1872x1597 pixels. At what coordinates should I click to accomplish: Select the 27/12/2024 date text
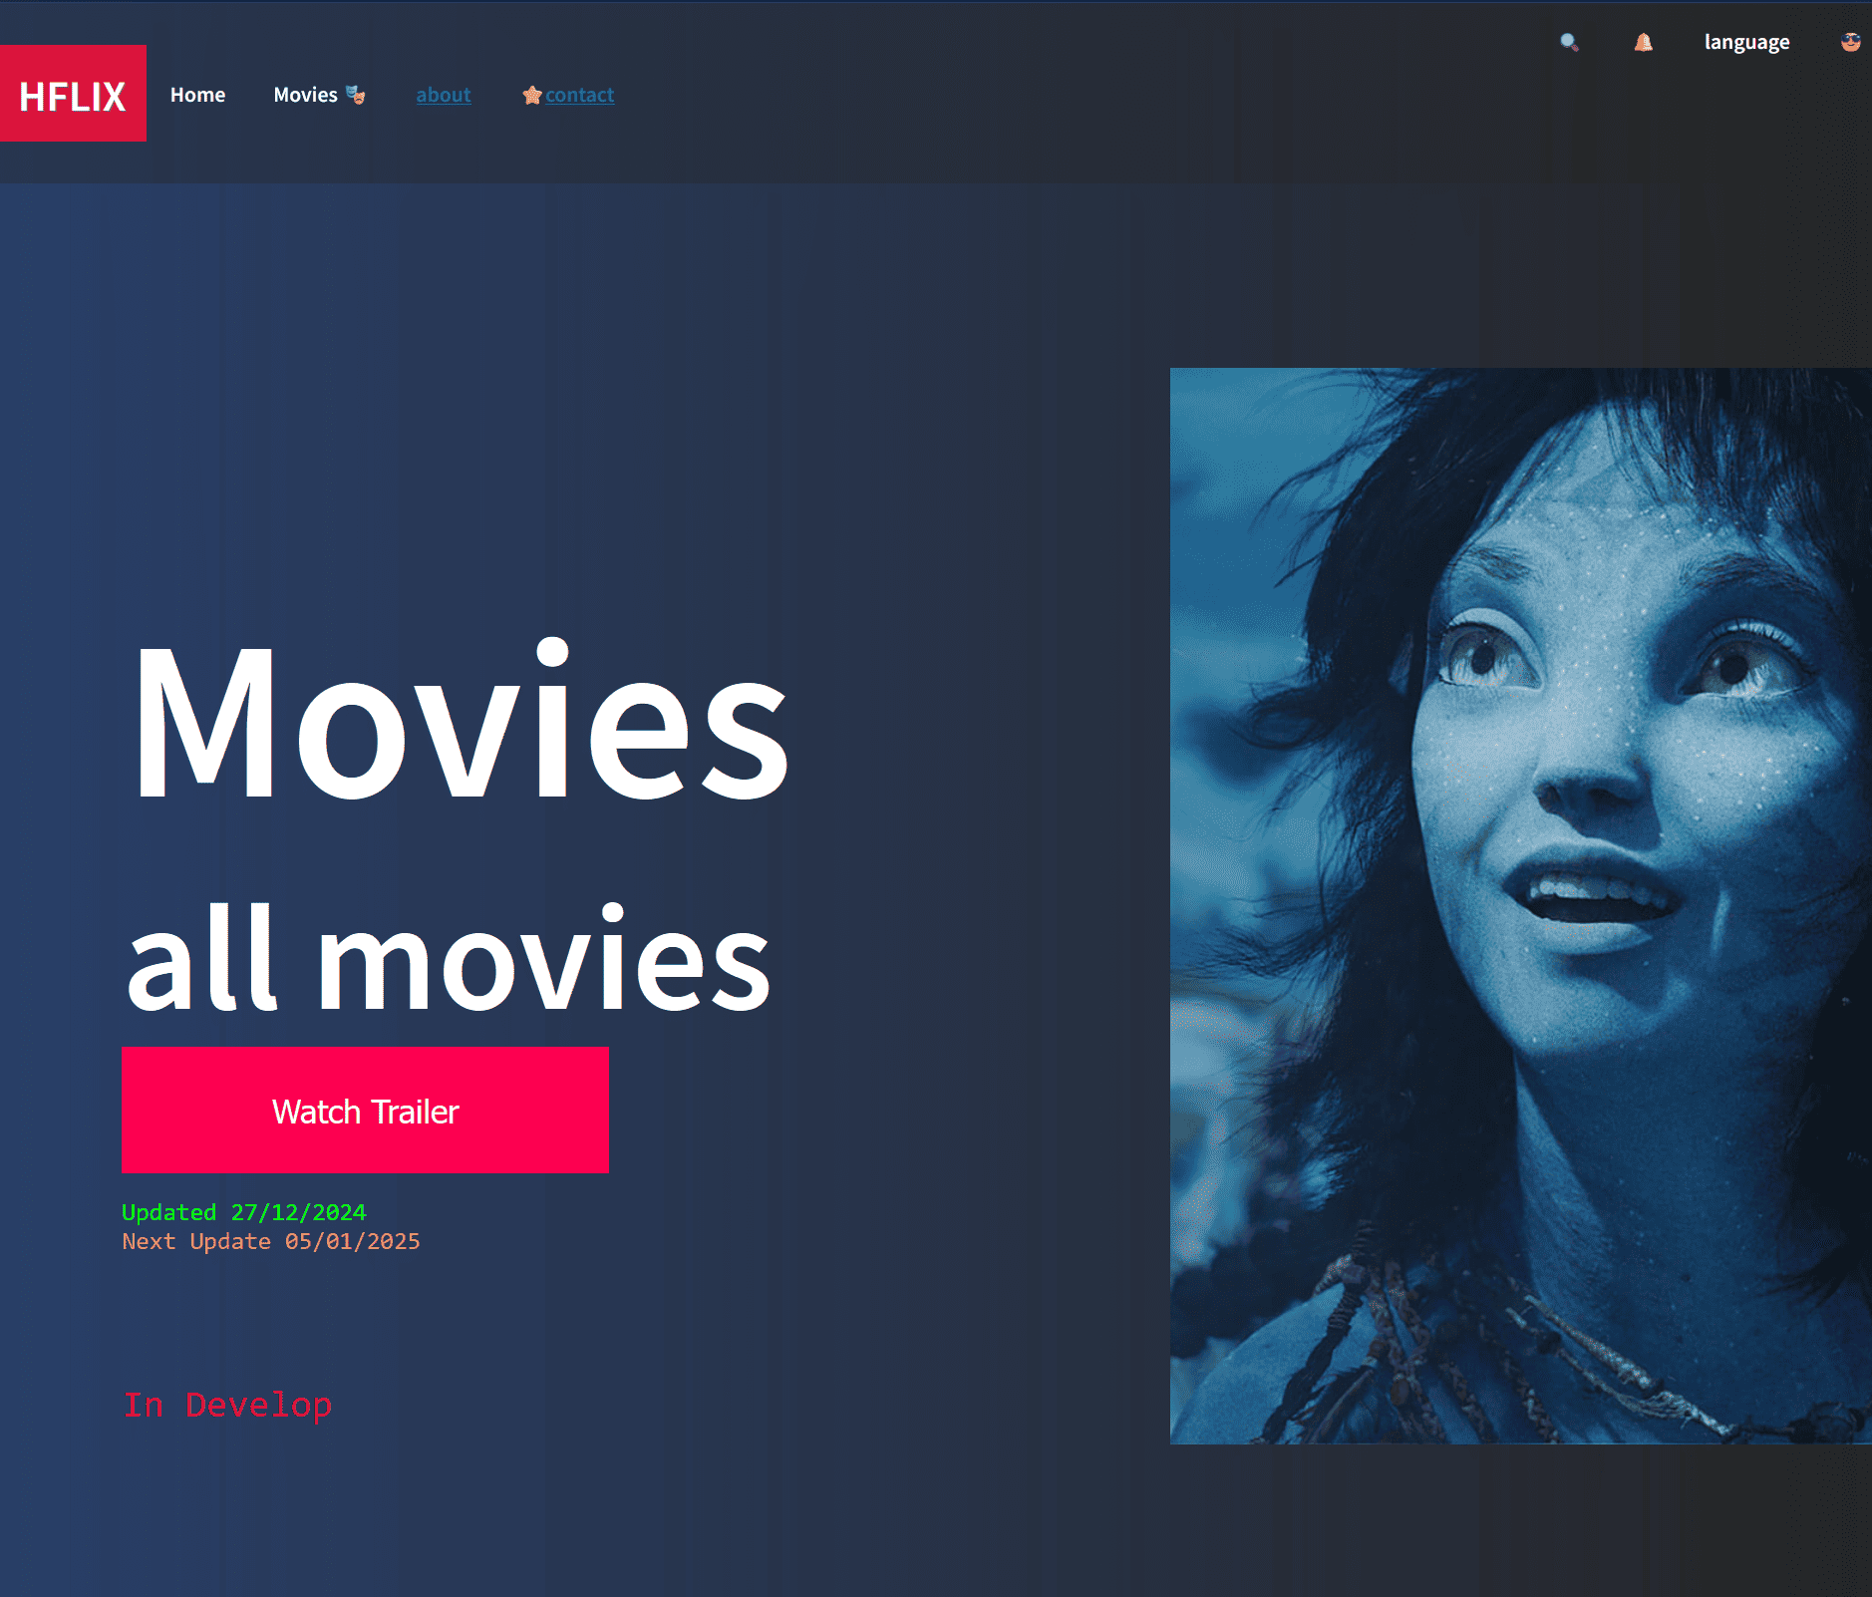[x=298, y=1212]
